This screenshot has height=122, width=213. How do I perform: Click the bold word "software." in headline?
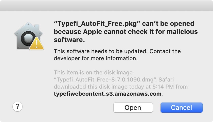[69, 40]
